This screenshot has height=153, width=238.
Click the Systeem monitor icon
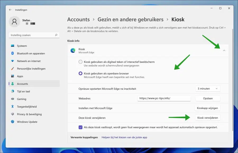(x=13, y=46)
